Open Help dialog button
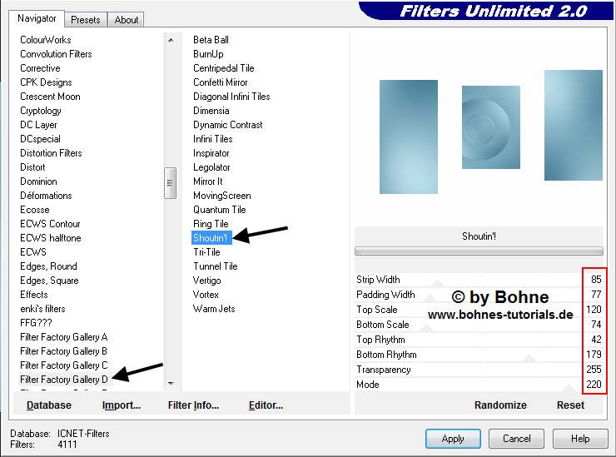Image resolution: width=616 pixels, height=457 pixels. 580,439
